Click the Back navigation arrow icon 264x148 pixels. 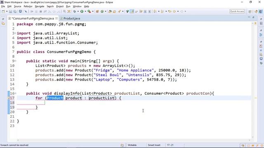pos(174,12)
